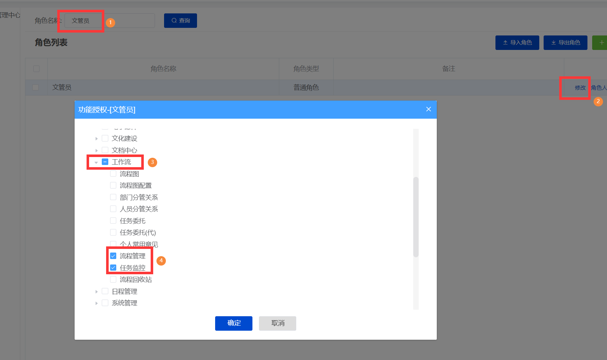This screenshot has width=607, height=360.
Task: Select all rows via header checkbox
Action: (36, 69)
